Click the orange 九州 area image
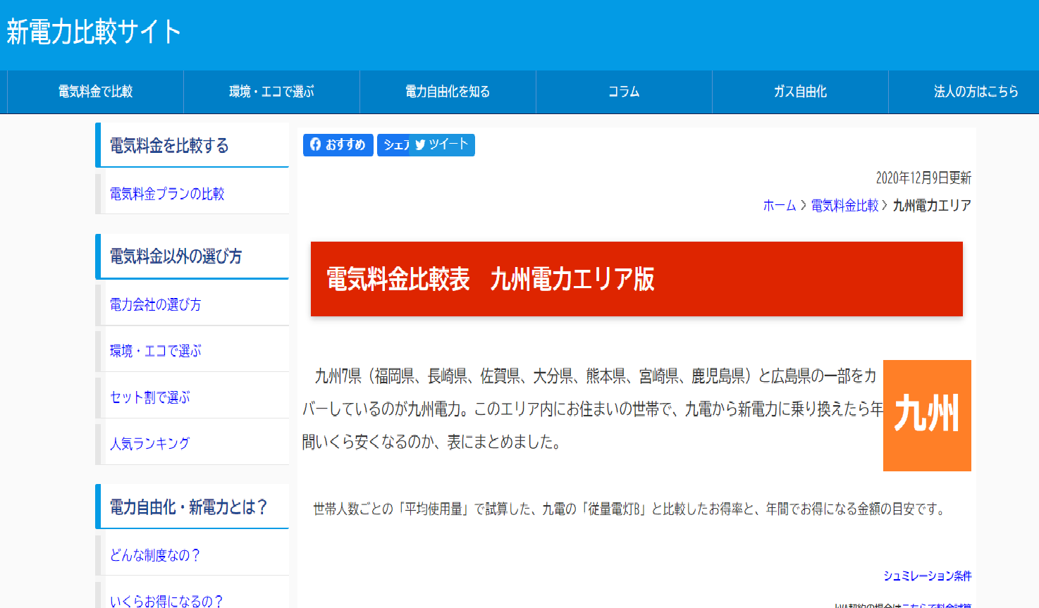 click(x=927, y=416)
